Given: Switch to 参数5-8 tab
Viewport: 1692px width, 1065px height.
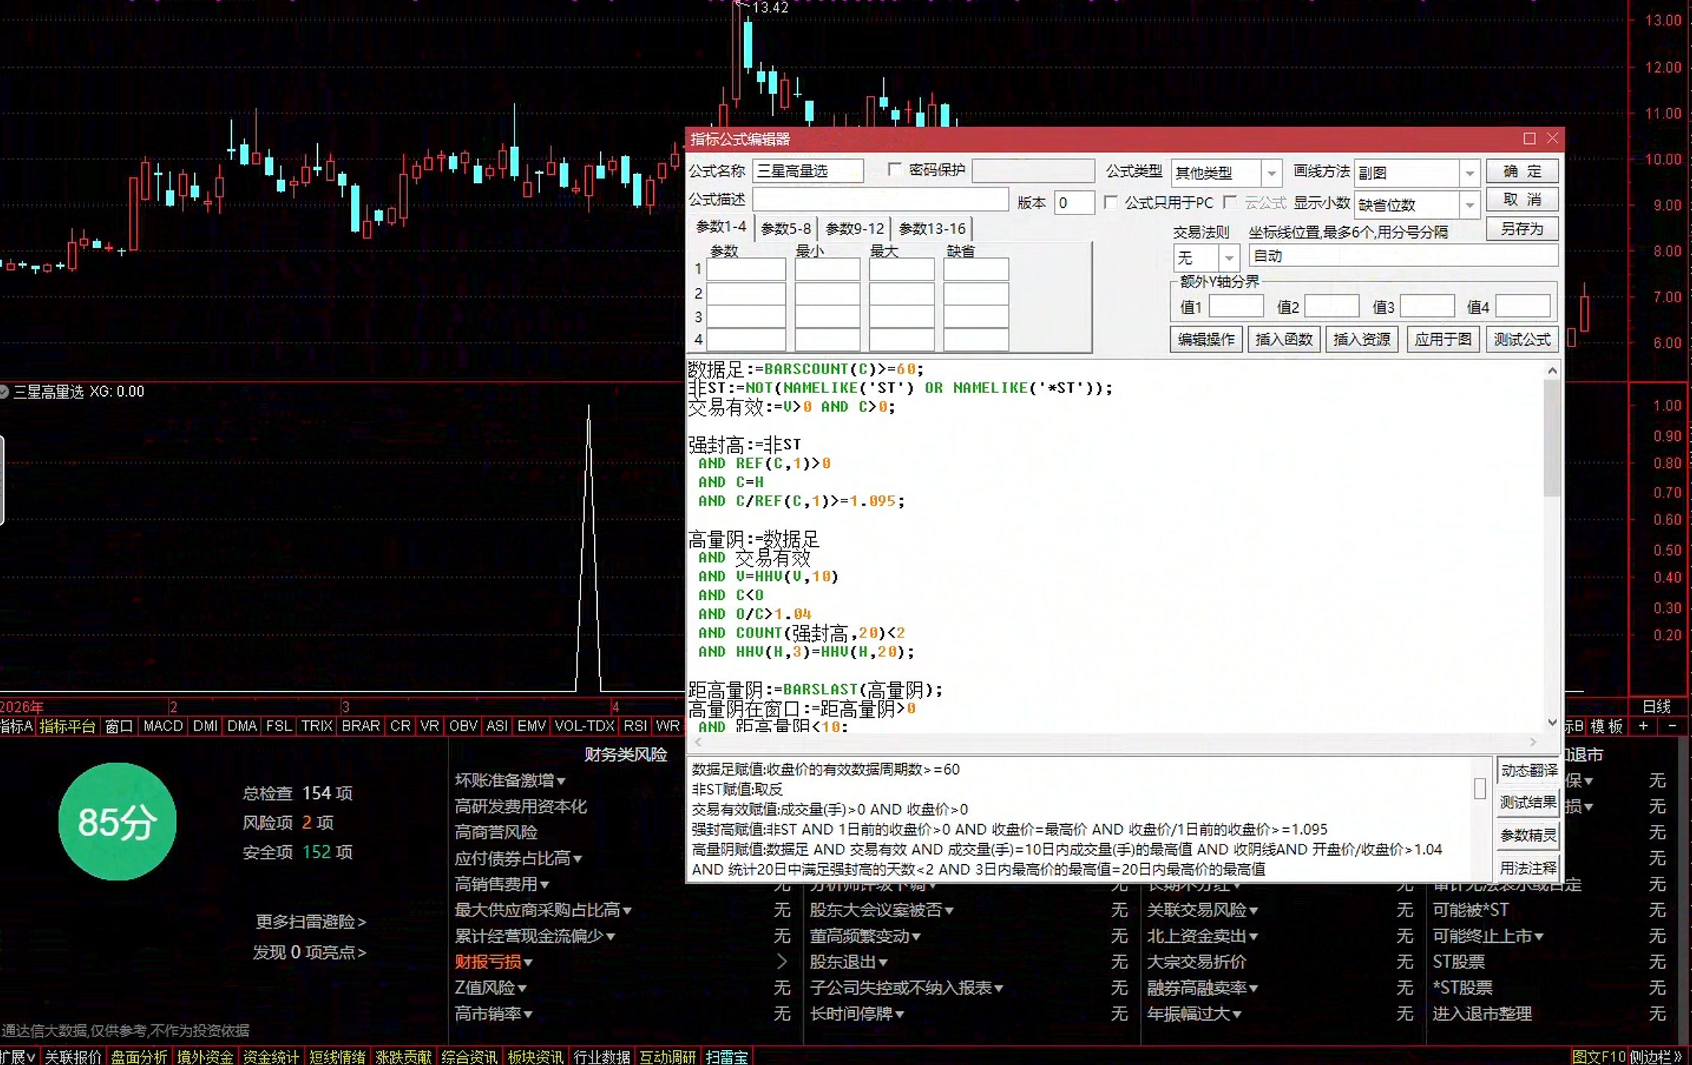Looking at the screenshot, I should pyautogui.click(x=785, y=229).
